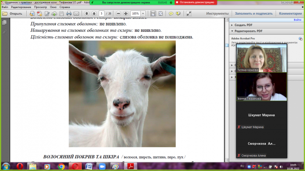Click the document scrollbar up arrow
This screenshot has width=305, height=171.
pyautogui.click(x=227, y=20)
